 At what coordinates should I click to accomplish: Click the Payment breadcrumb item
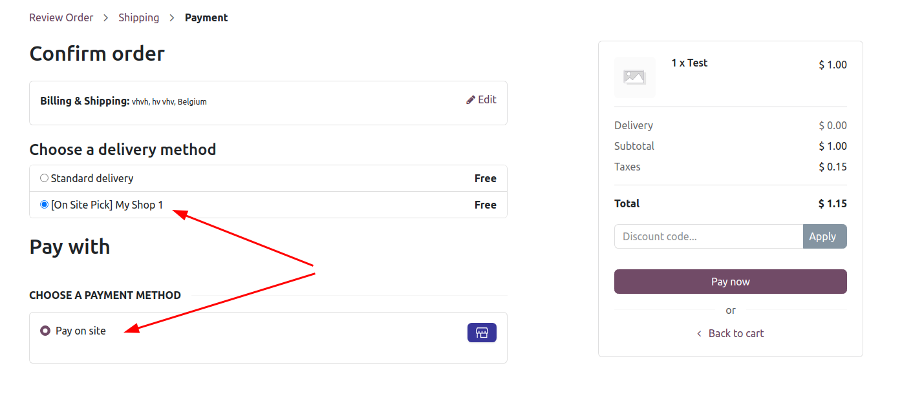click(206, 17)
